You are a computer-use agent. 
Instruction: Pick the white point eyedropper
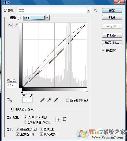[56, 100]
